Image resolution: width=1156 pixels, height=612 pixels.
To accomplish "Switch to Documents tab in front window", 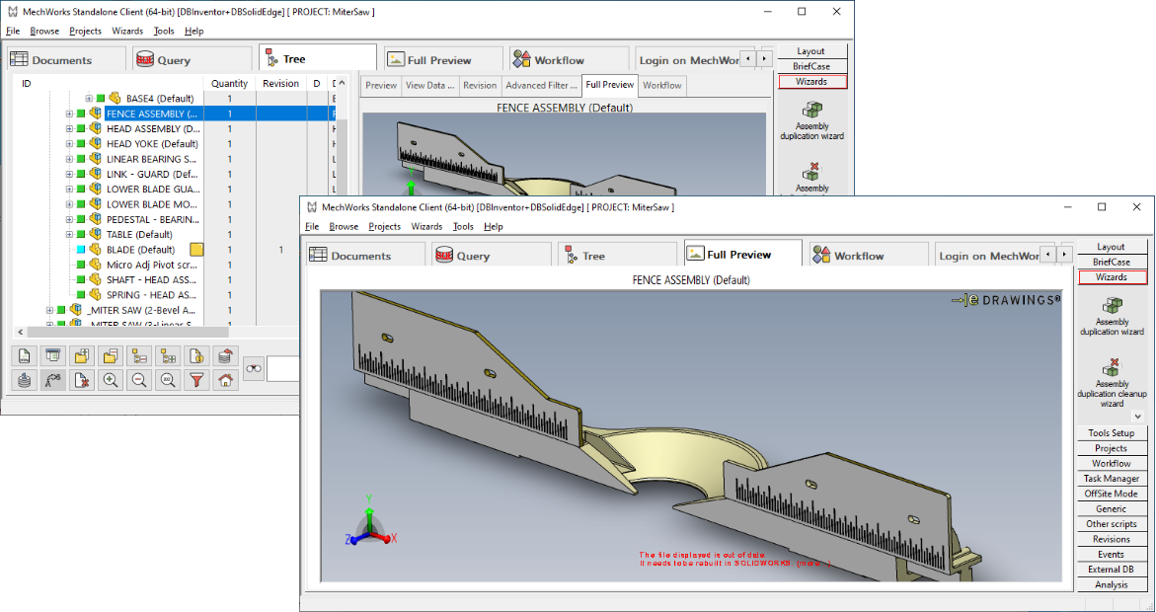I will [365, 255].
